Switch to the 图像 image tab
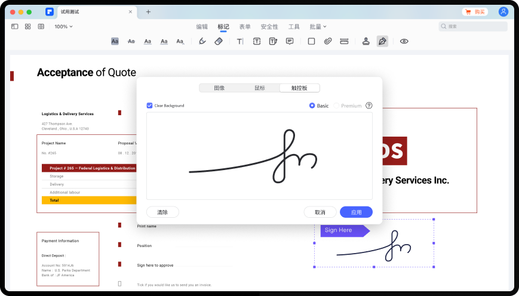The width and height of the screenshot is (519, 296). 219,88
